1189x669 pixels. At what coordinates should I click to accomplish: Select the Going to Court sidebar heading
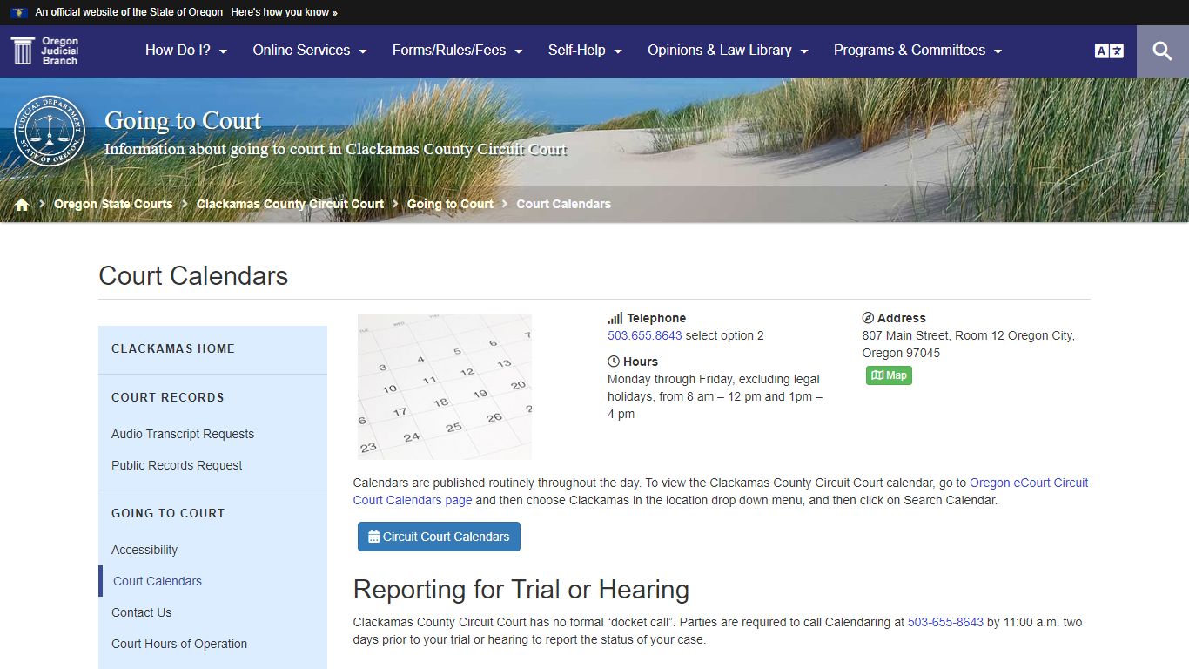click(x=168, y=513)
